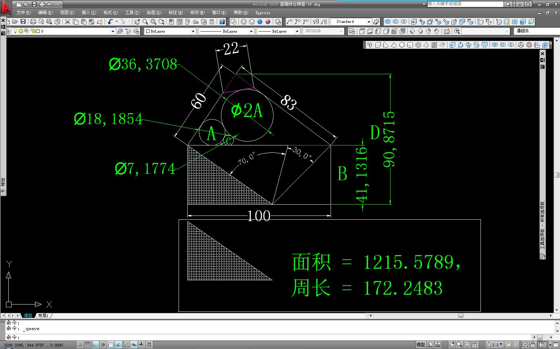
Task: Click the ByLayer color swatch box
Action: 148,31
